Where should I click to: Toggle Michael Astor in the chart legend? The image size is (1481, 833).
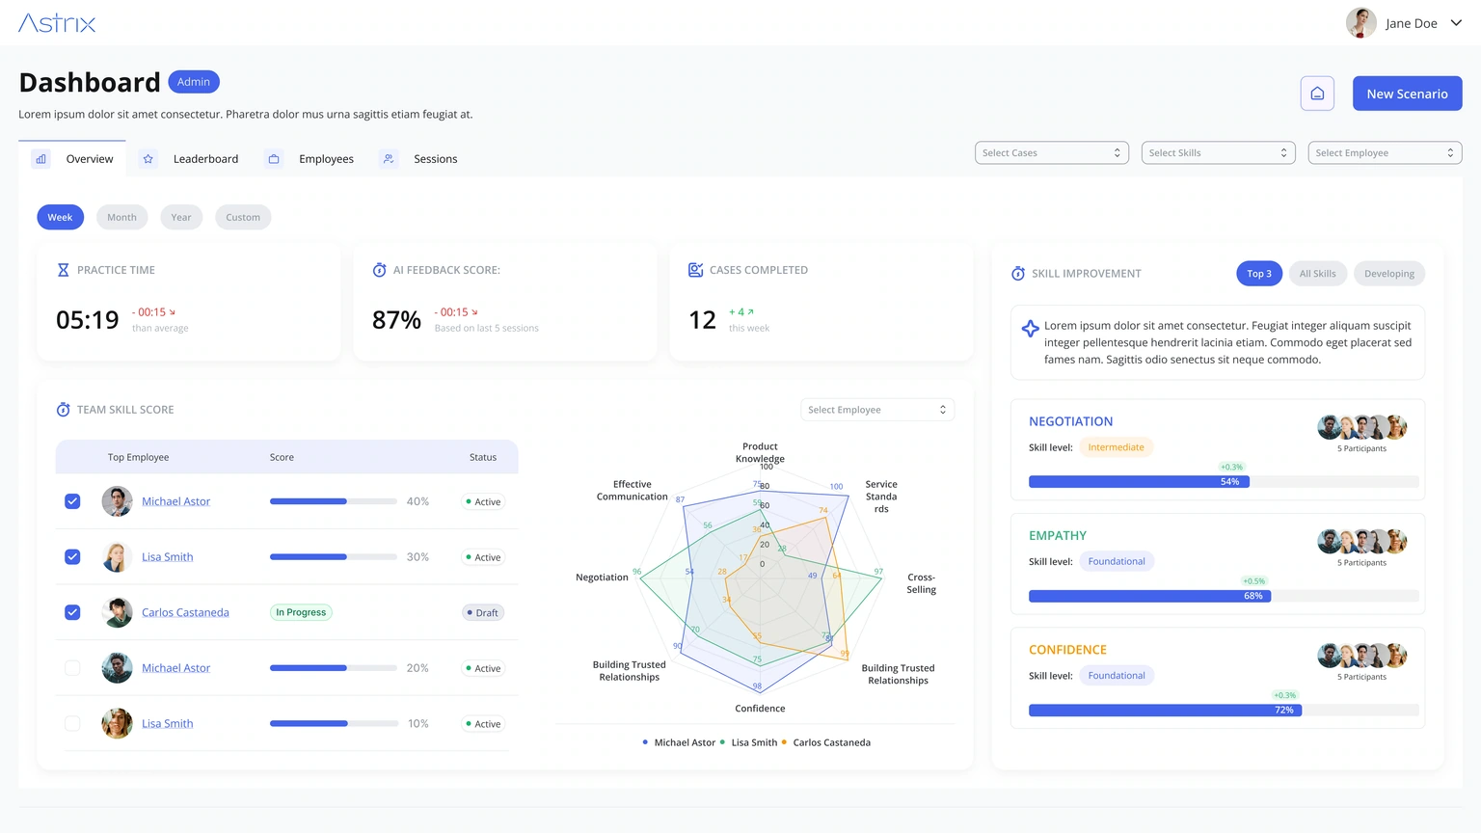(x=679, y=742)
